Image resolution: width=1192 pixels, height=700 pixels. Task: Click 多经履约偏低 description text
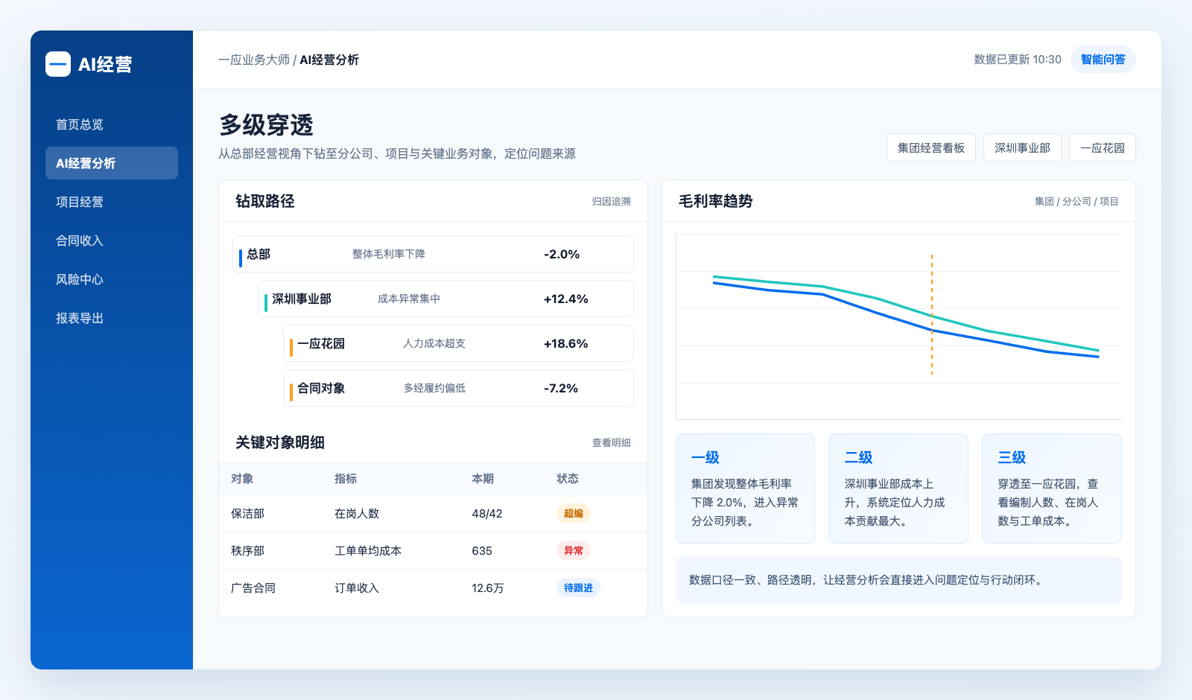[x=434, y=388]
